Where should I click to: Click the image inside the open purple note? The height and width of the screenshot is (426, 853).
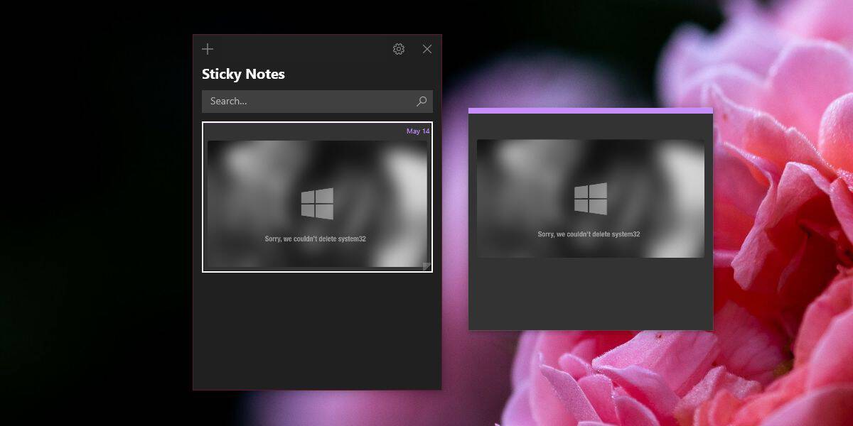click(x=590, y=199)
